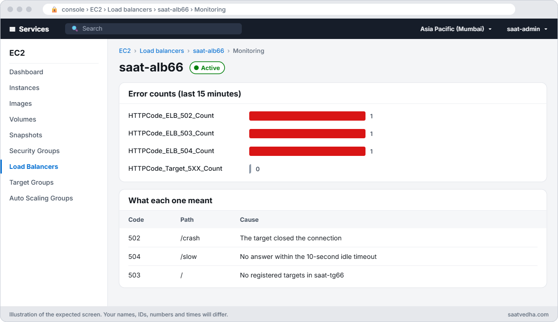Click the Code column header
The image size is (558, 322).
coord(136,219)
